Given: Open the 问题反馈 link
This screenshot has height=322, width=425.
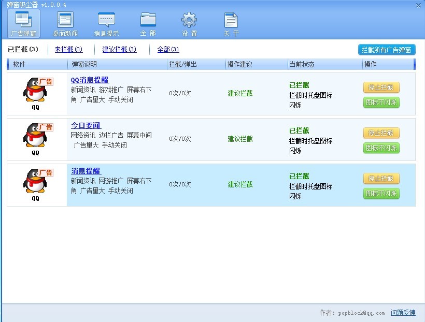Looking at the screenshot, I should (x=403, y=313).
